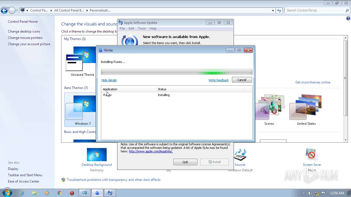Click the search magnifier in Control Panel

(347, 10)
